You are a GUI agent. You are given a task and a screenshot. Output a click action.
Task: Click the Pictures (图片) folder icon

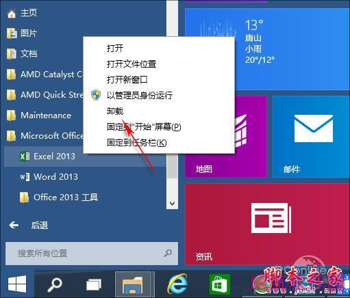pyautogui.click(x=12, y=33)
